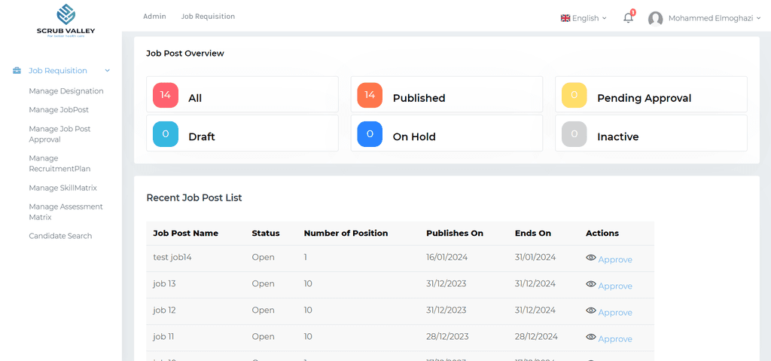Open the Admin top menu item
771x361 pixels.
click(154, 17)
